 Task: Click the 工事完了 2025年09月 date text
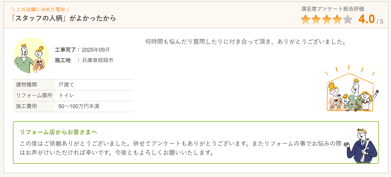82,50
